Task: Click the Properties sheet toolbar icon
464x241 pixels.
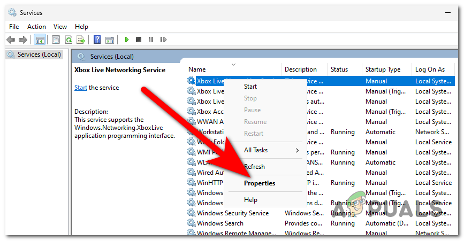Action: [x=56, y=40]
